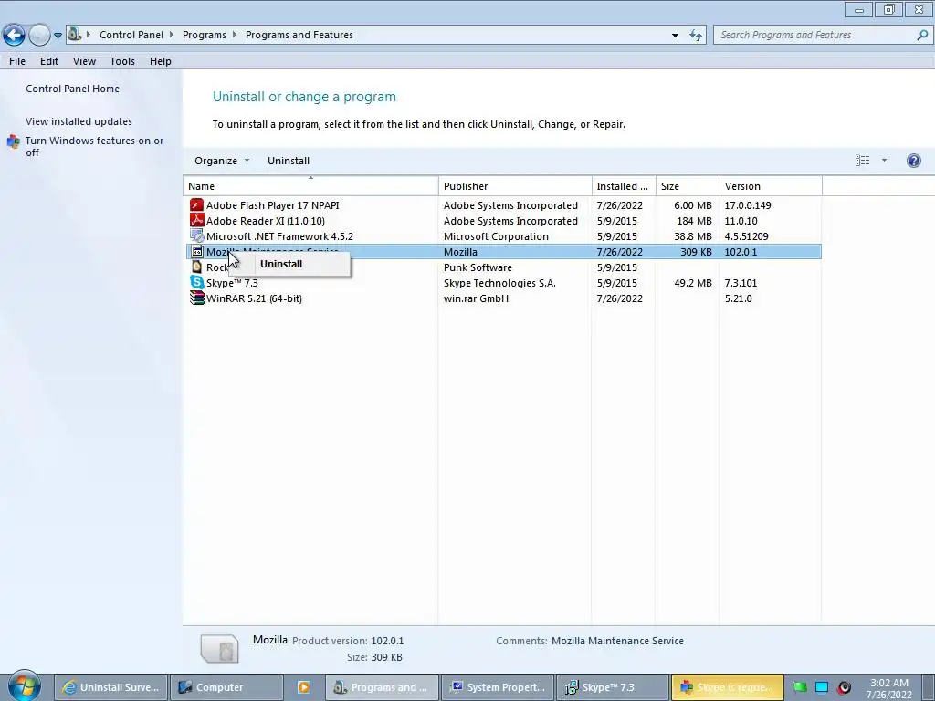
Task: Open Turn Windows features on or off
Action: pos(94,146)
